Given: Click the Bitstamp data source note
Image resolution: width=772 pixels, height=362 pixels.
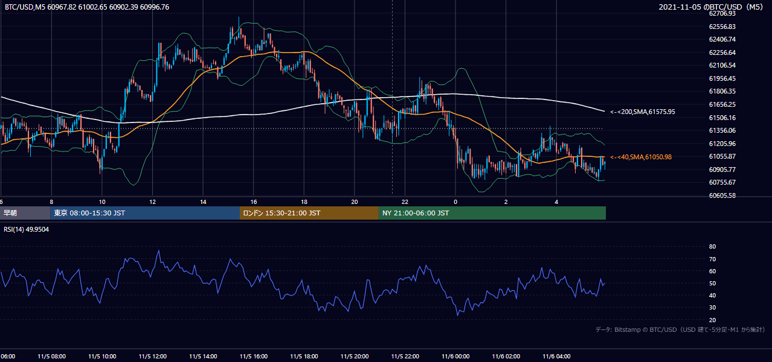Looking at the screenshot, I should coord(680,329).
